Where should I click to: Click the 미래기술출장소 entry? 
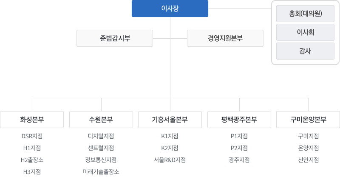point(101,172)
